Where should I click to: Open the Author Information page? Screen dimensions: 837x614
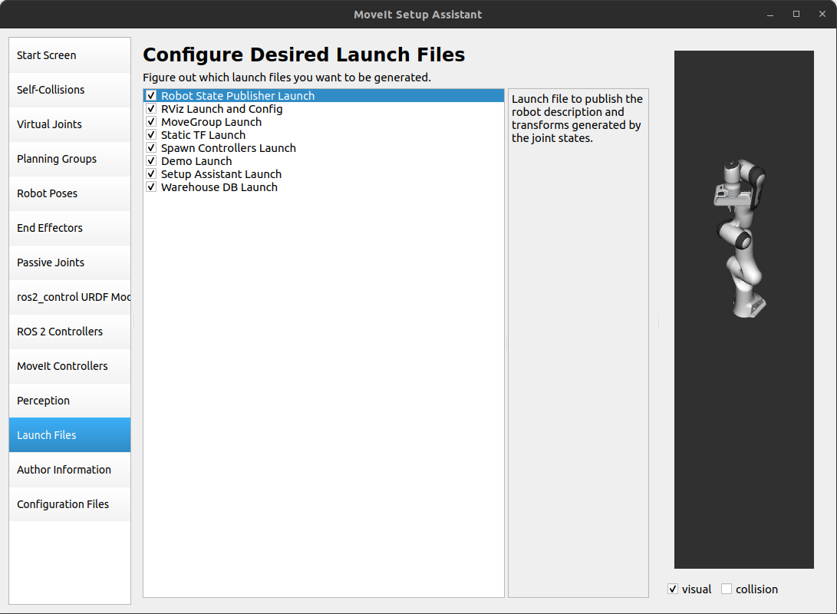pyautogui.click(x=69, y=469)
